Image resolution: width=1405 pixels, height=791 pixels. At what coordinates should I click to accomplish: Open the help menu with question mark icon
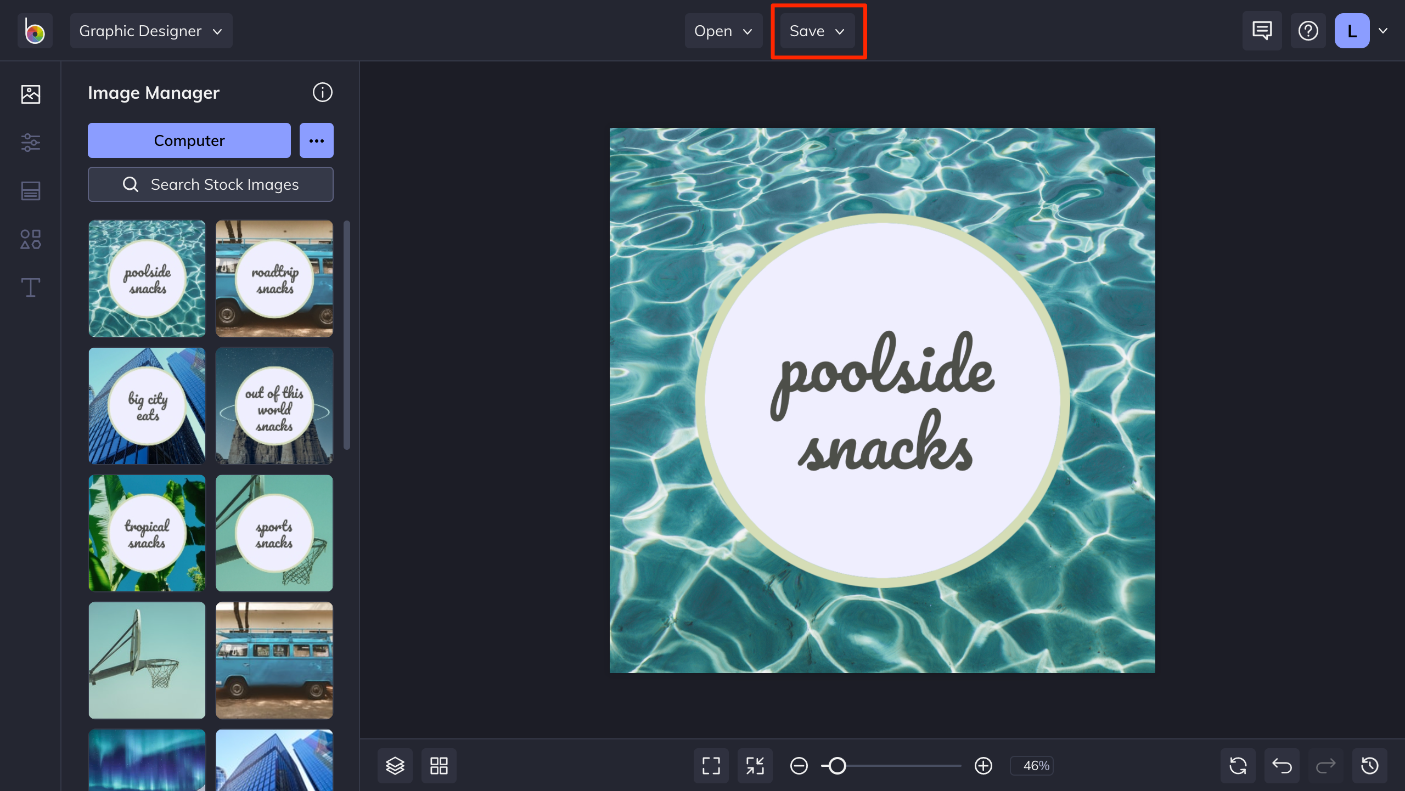(x=1308, y=31)
